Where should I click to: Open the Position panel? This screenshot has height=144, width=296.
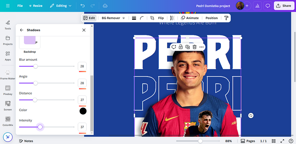coord(212,18)
